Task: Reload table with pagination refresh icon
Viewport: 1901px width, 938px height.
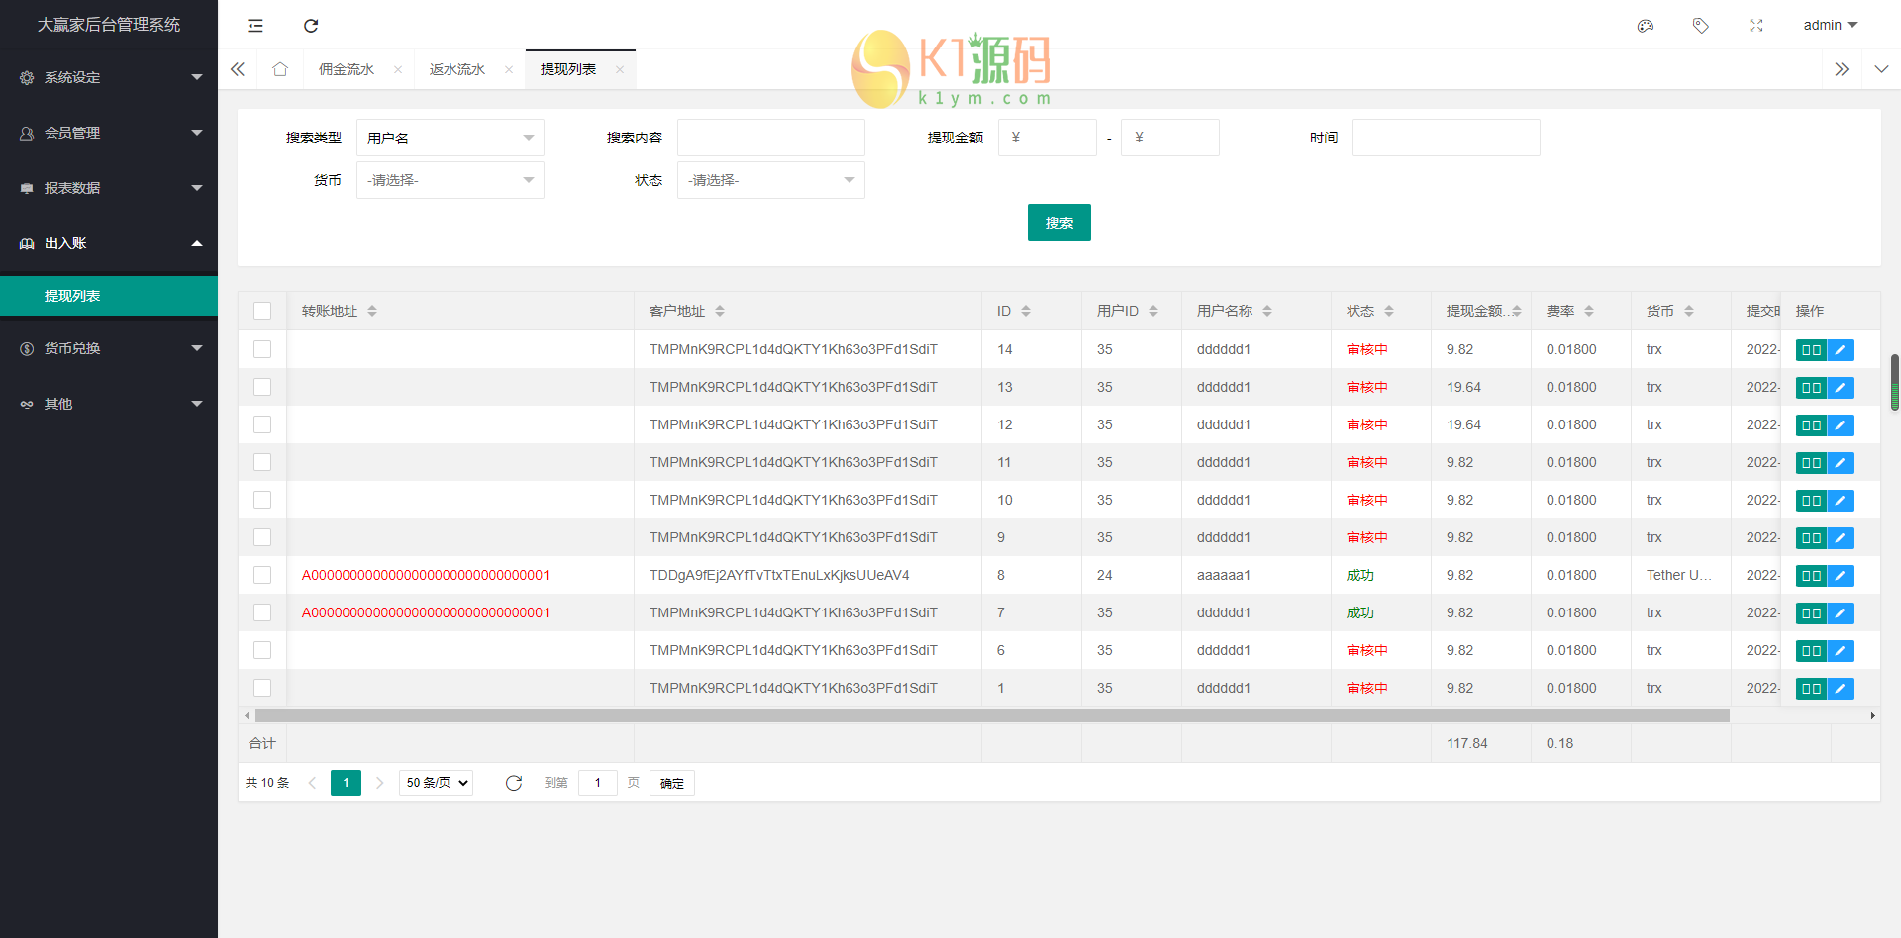Action: pos(513,783)
